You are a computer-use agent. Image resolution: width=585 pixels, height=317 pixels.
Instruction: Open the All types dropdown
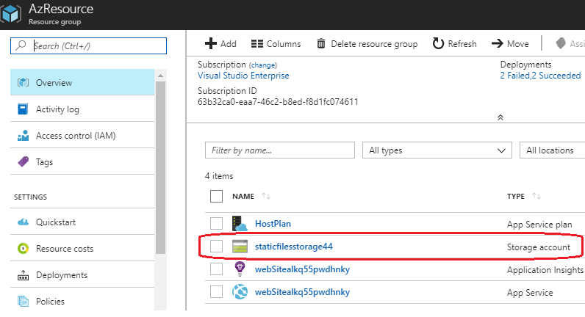[437, 150]
